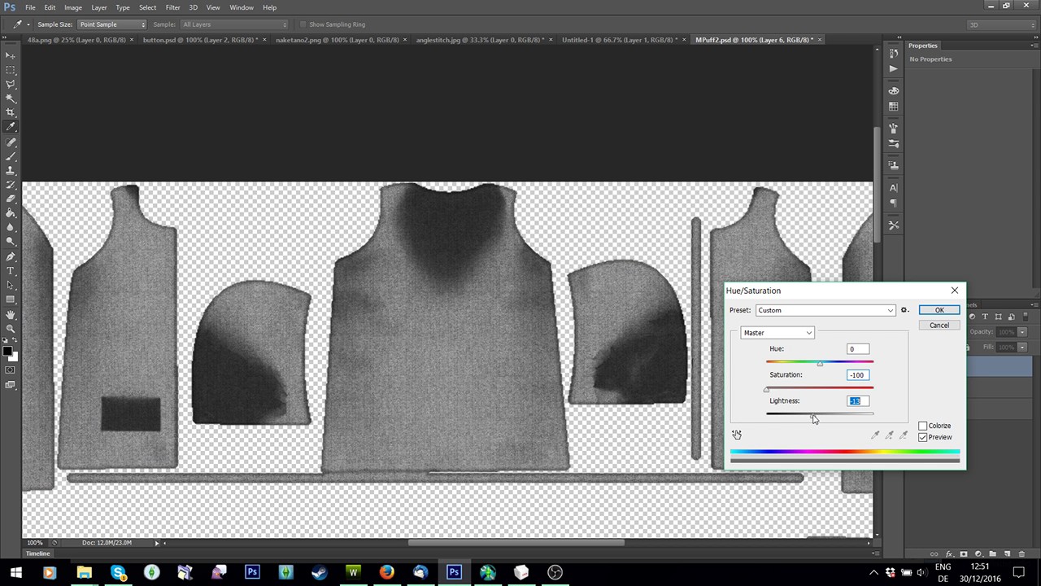1041x586 pixels.
Task: Open the Sample Size dropdown
Action: coord(112,24)
